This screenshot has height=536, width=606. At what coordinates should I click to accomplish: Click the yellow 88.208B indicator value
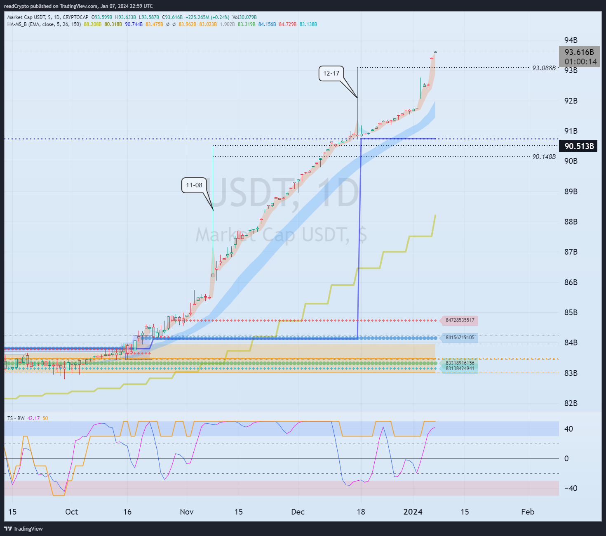tap(92, 24)
